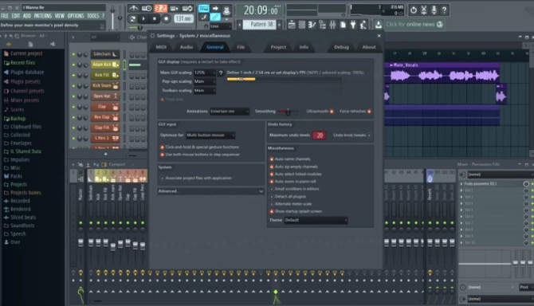The height and width of the screenshot is (306, 534).
Task: Open the Optimize for input dropdown
Action: pos(210,135)
